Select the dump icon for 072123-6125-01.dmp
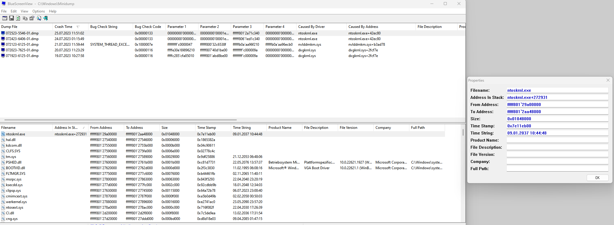The height and width of the screenshot is (225, 614). [x=3, y=45]
